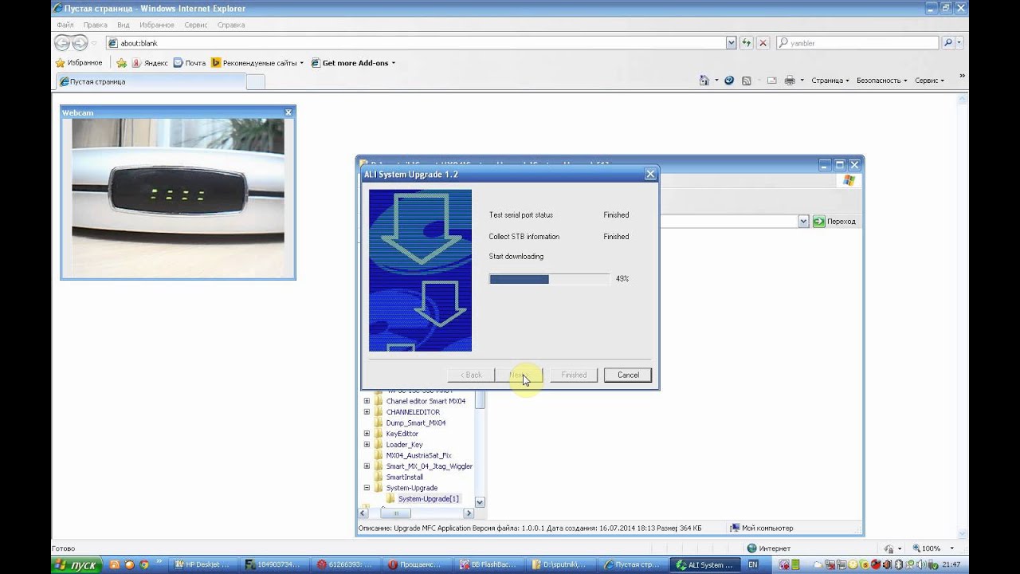Click the about:blank address field
This screenshot has width=1020, height=574.
[x=414, y=43]
